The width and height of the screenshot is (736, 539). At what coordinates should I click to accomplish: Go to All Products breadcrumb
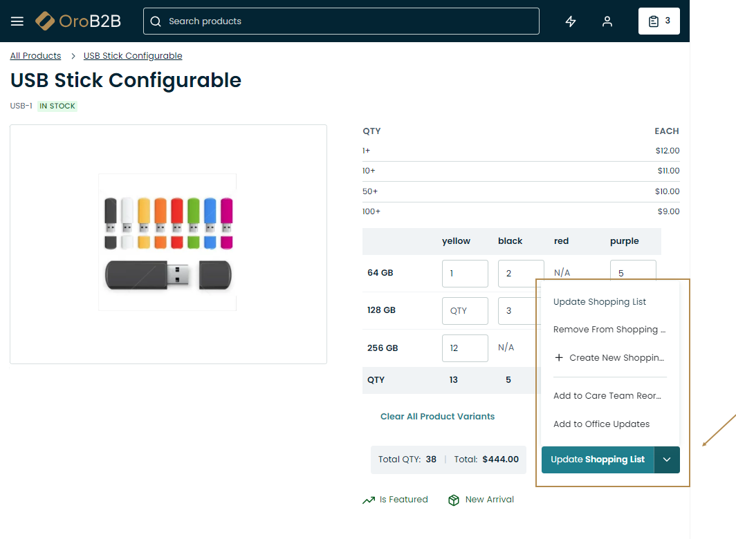tap(35, 56)
